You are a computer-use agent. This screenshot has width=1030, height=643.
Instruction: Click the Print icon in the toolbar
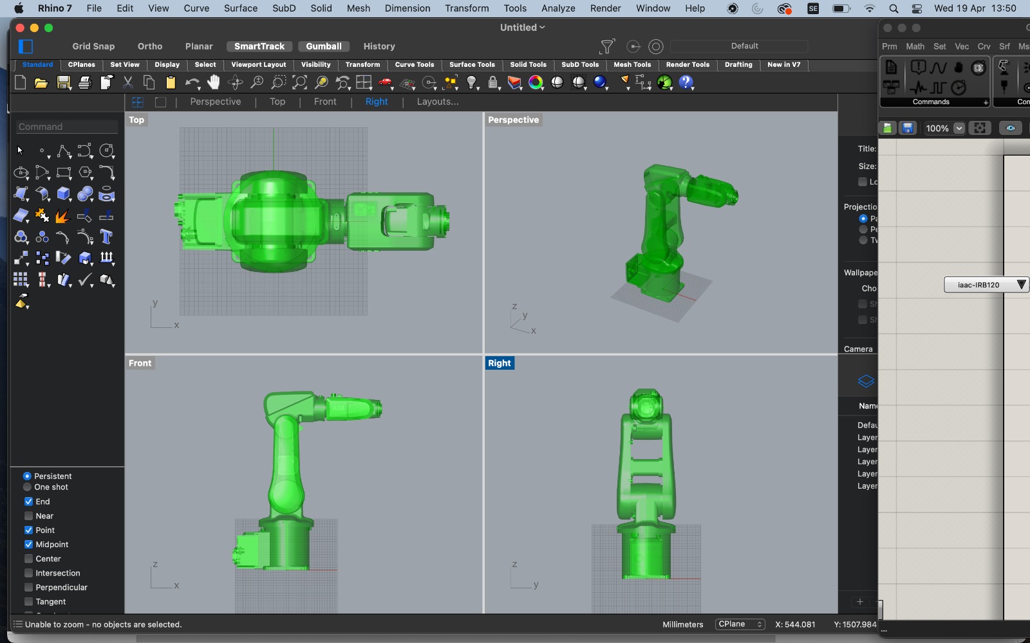point(84,82)
